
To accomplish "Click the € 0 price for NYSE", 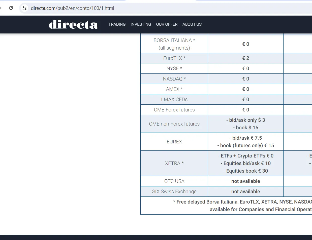I will point(246,68).
